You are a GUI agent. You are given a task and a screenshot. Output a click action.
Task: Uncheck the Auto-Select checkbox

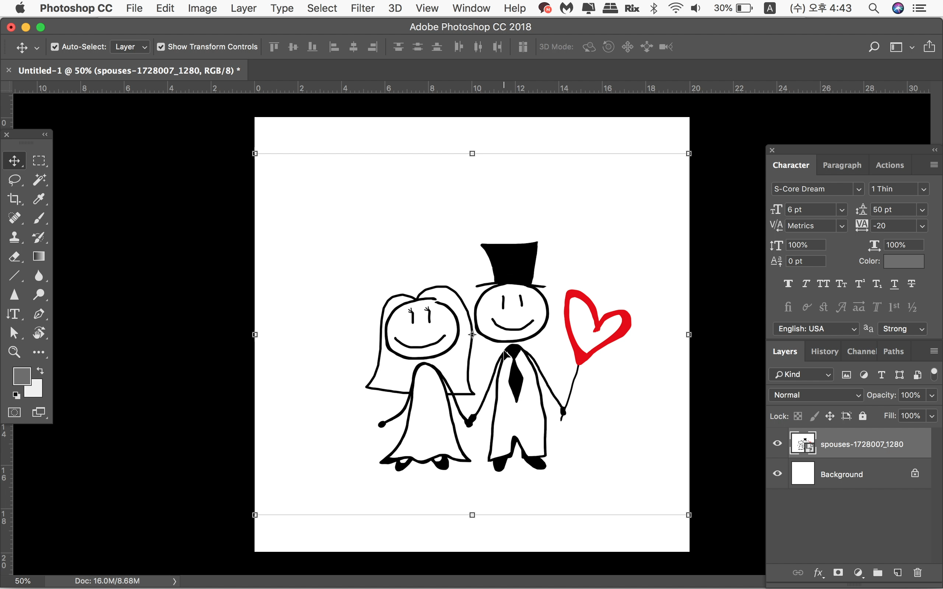[x=55, y=47]
